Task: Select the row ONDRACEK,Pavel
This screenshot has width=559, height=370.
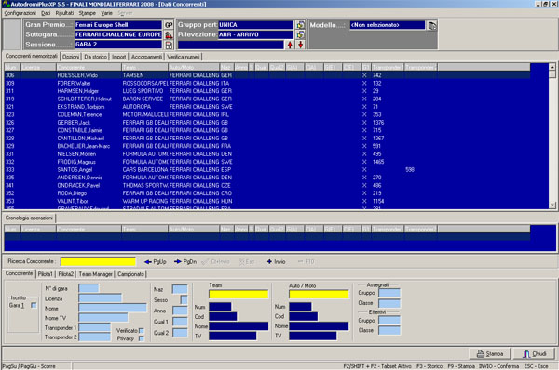Action: [267, 185]
